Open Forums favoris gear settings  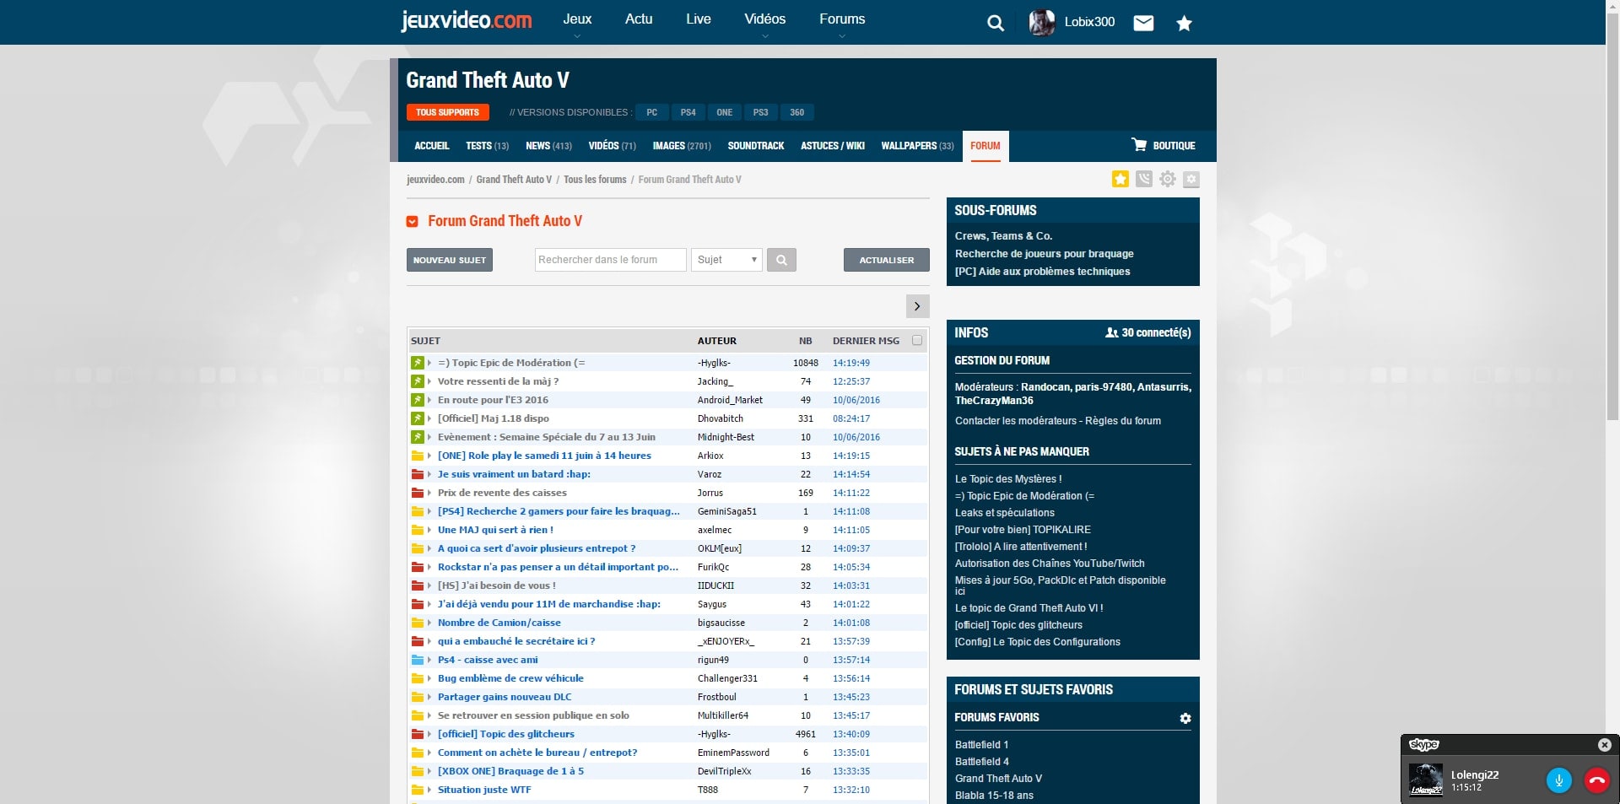(1185, 718)
